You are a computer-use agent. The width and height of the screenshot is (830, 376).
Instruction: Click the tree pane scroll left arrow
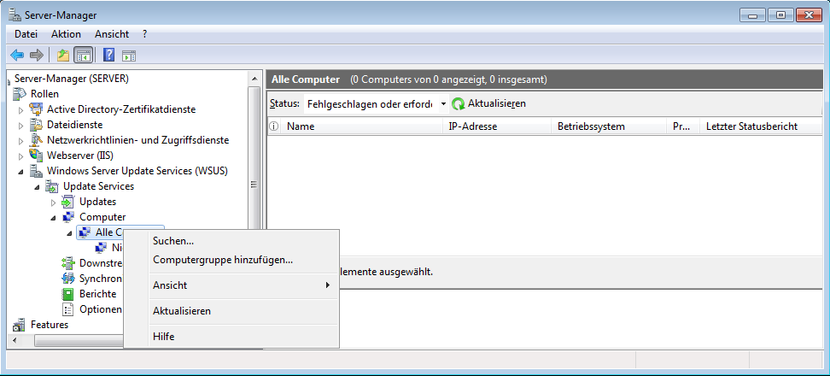point(15,340)
